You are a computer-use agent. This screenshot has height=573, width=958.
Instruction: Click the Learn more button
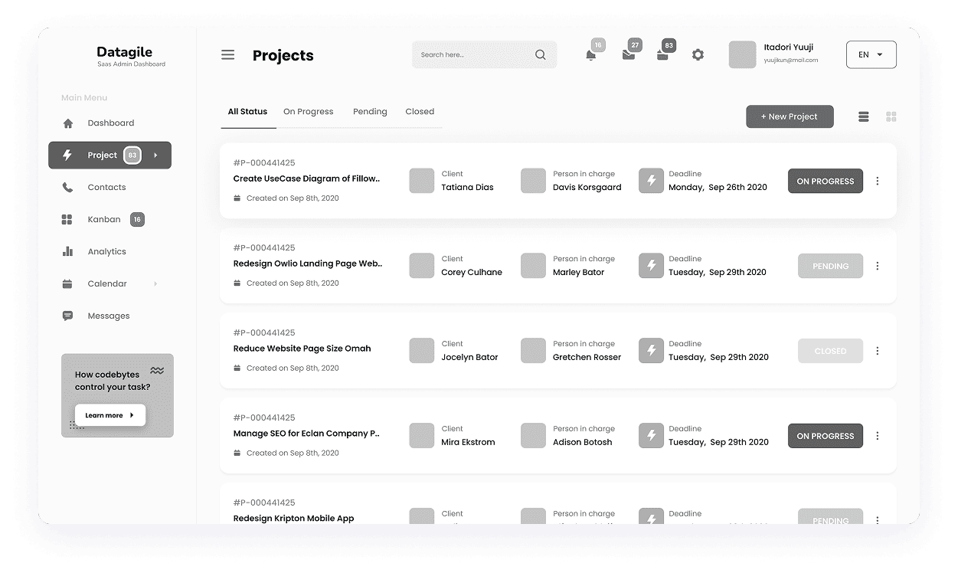click(109, 414)
